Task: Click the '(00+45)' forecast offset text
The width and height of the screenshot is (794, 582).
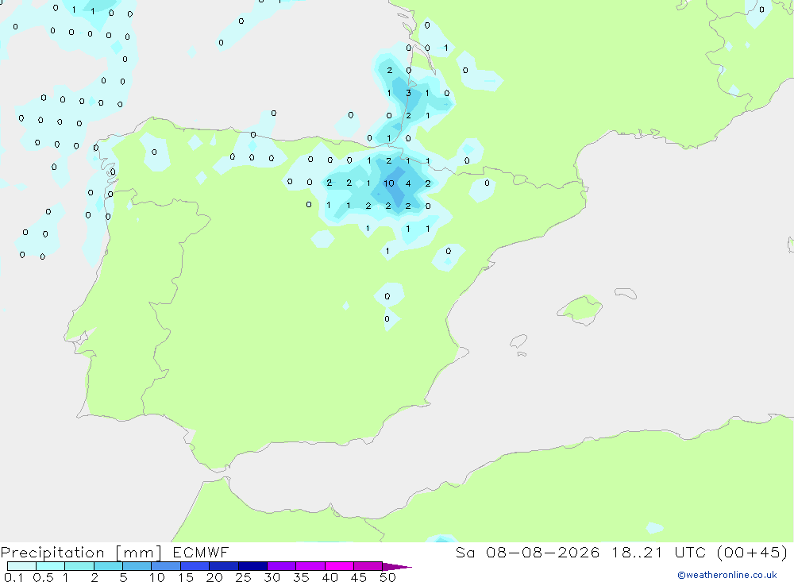Action: click(753, 552)
